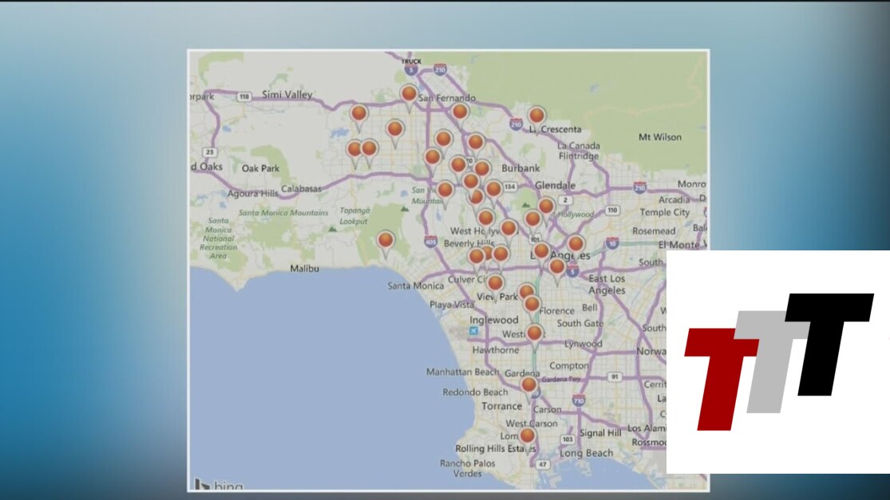Click the Mt Wilson label
The width and height of the screenshot is (890, 500).
660,137
